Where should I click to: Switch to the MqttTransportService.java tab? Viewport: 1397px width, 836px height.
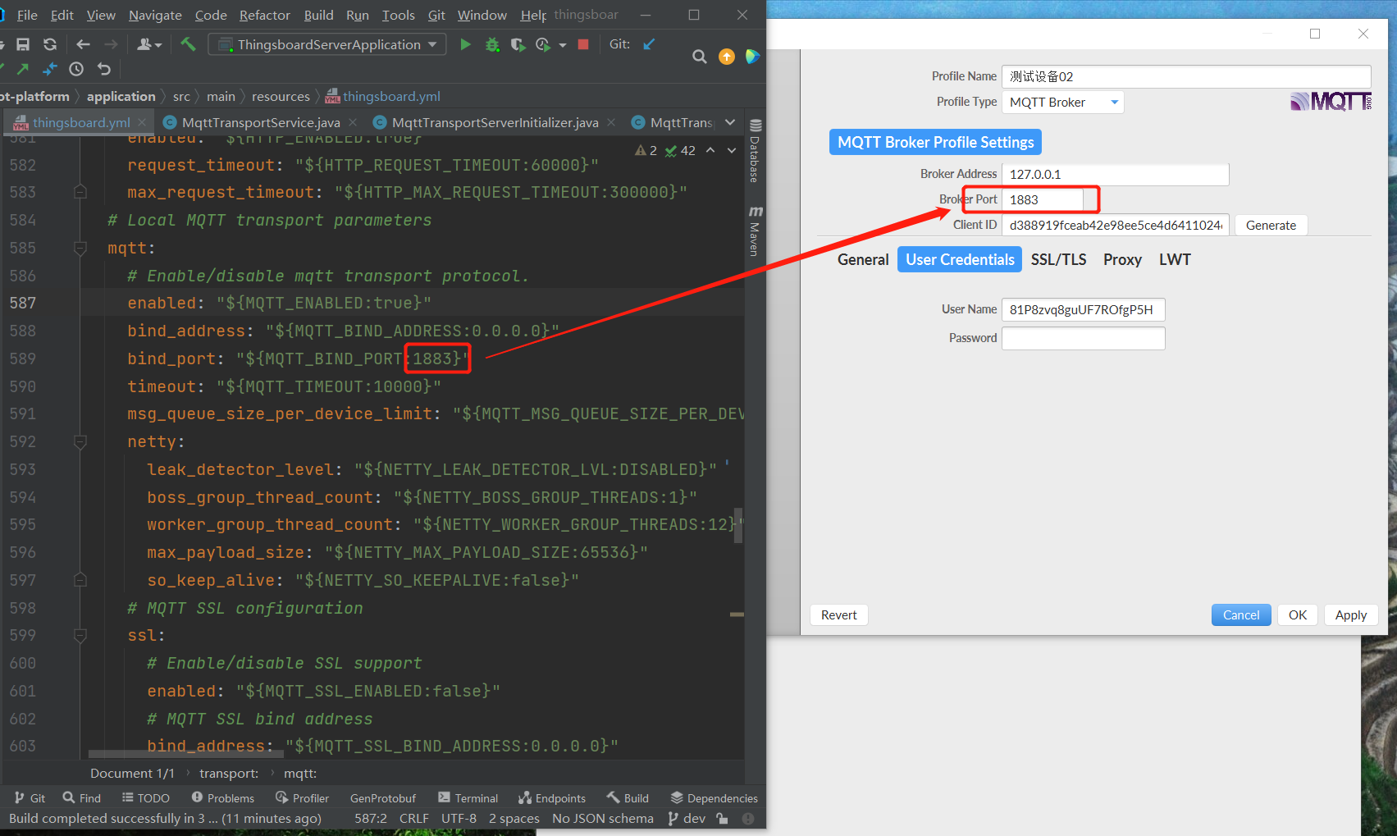(x=261, y=122)
